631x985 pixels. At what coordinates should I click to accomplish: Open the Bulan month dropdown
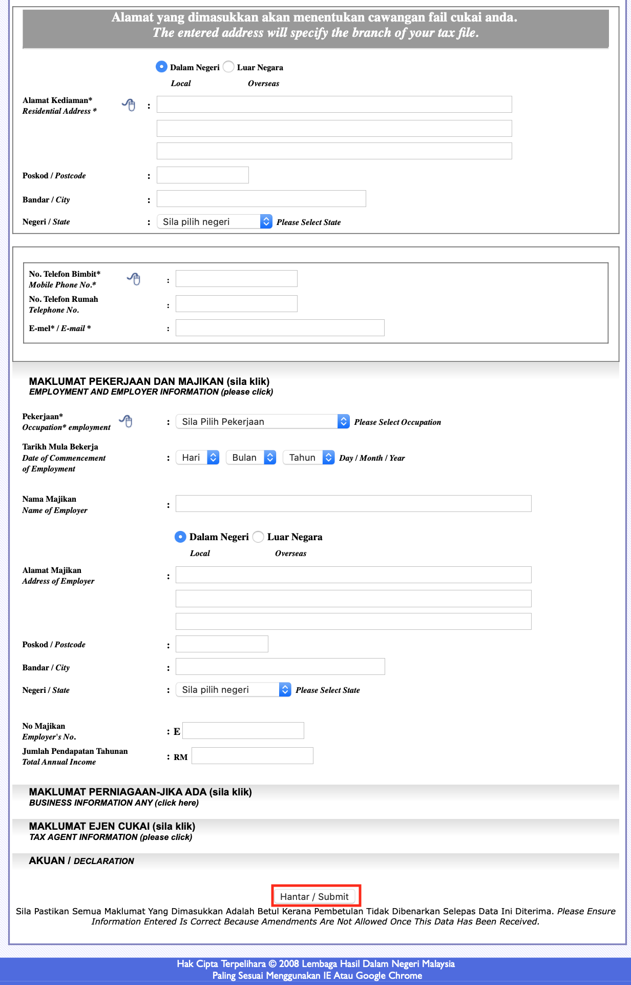pyautogui.click(x=251, y=457)
